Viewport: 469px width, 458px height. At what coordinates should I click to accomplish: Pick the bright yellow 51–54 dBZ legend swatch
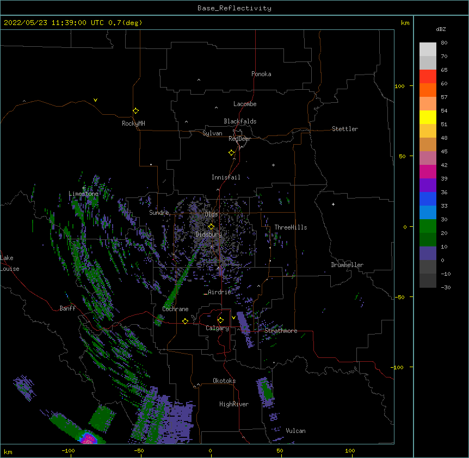point(428,117)
